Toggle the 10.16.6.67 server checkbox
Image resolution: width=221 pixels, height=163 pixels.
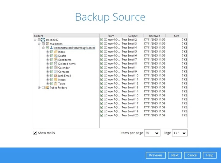pyautogui.click(x=39, y=40)
